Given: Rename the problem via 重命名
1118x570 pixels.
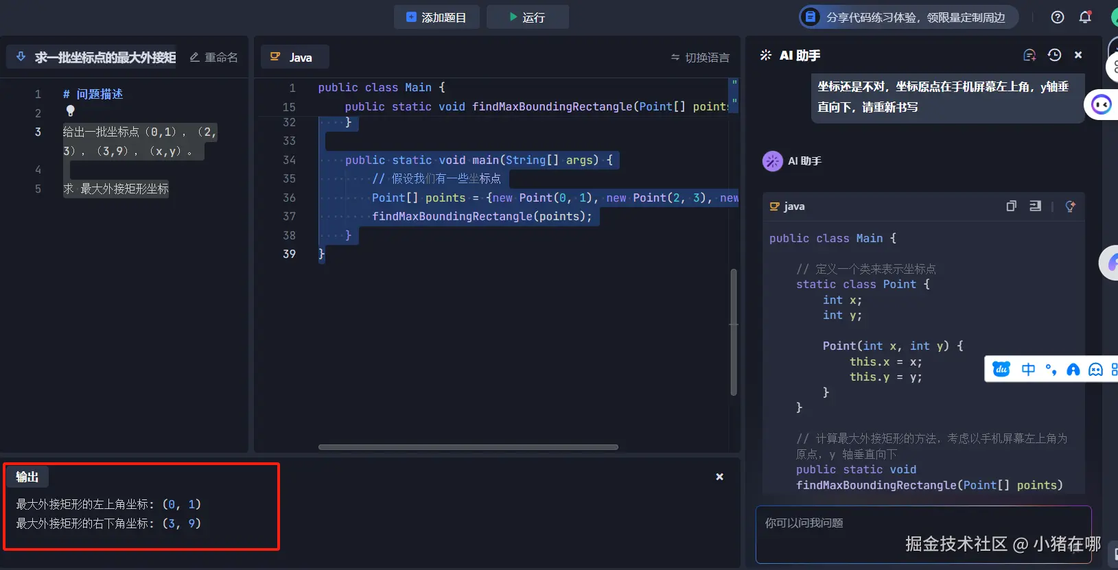Looking at the screenshot, I should coord(214,58).
